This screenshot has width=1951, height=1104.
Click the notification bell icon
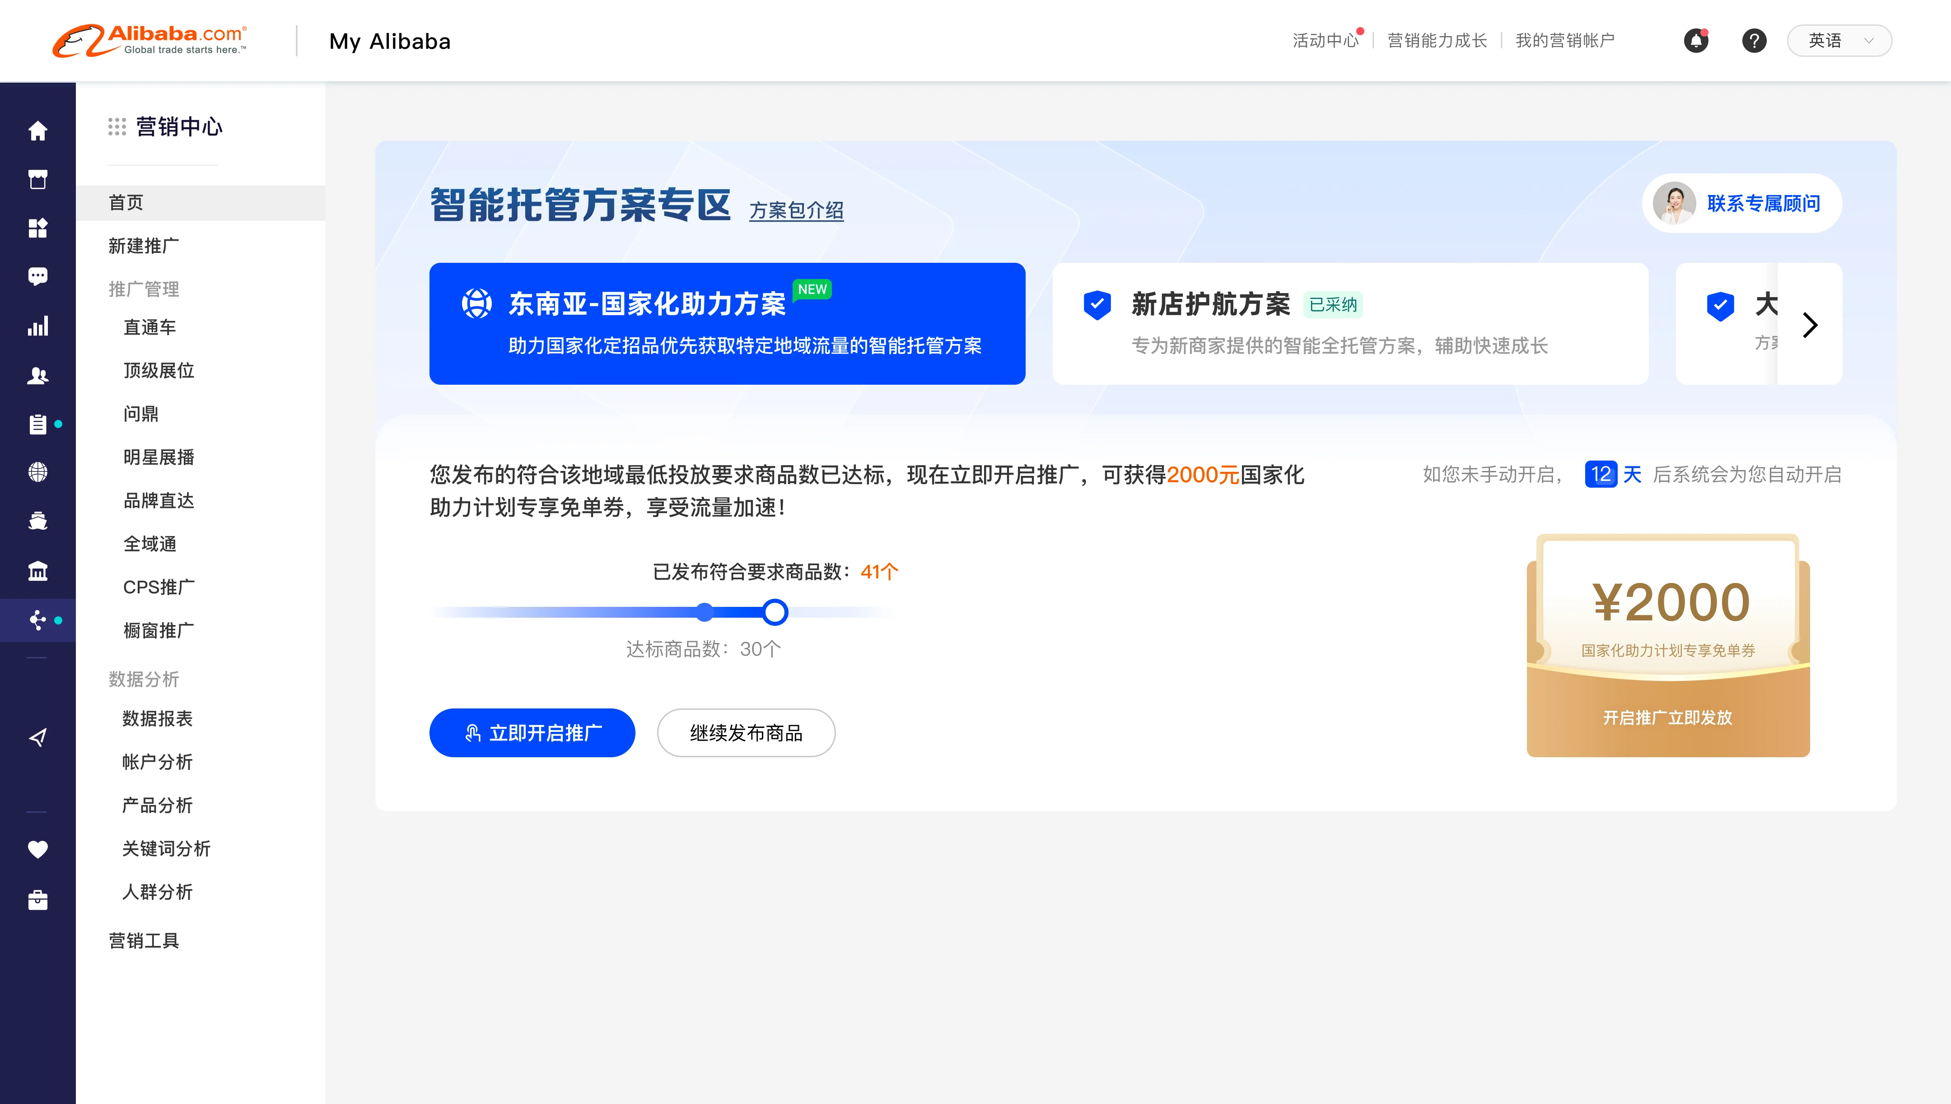(1696, 41)
